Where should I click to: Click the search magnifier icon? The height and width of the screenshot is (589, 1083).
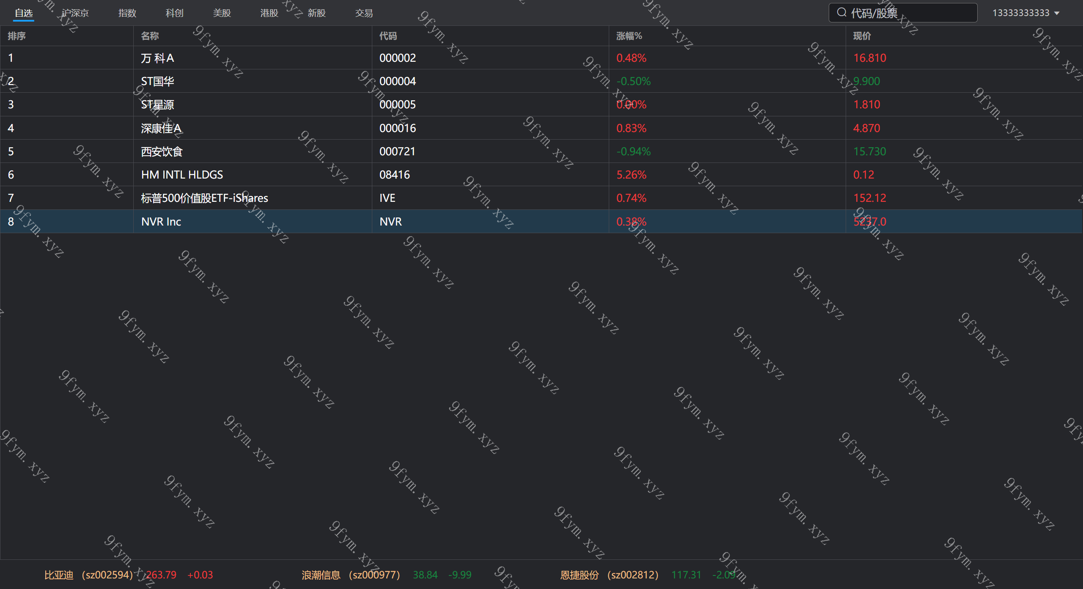click(x=841, y=12)
